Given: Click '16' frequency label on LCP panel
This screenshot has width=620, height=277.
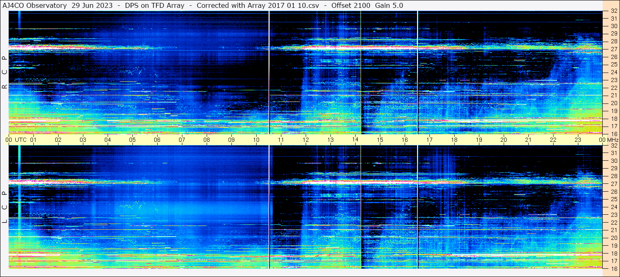Looking at the screenshot, I should pos(614,268).
